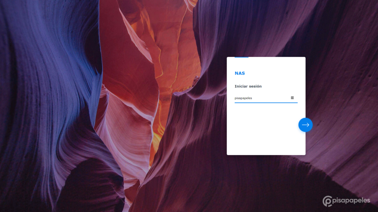Open the password manager autofill icon
The image size is (378, 212).
point(292,98)
